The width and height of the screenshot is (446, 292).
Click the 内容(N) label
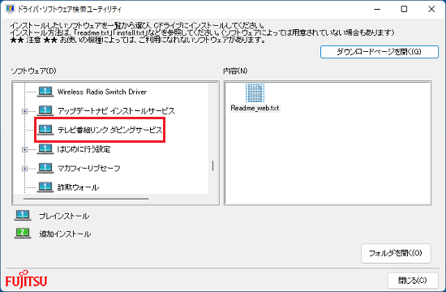[x=235, y=71]
